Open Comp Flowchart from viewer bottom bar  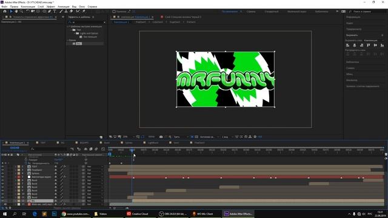click(x=250, y=137)
